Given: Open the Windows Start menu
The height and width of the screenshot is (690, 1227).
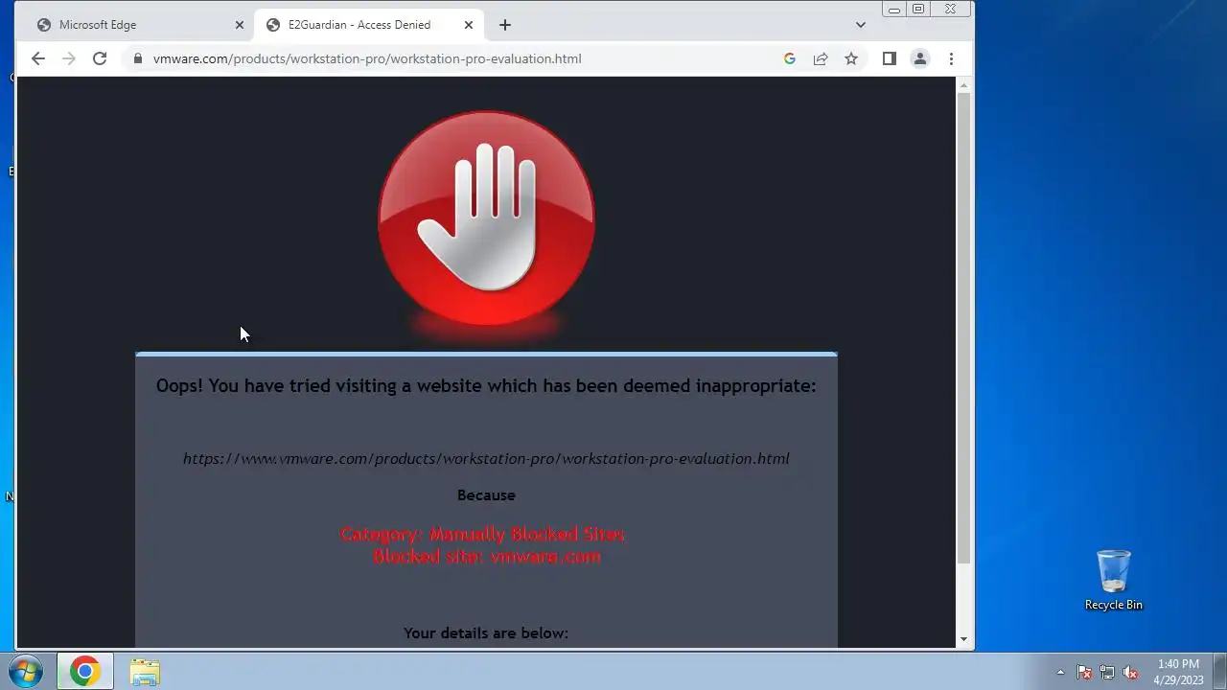Looking at the screenshot, I should point(26,671).
